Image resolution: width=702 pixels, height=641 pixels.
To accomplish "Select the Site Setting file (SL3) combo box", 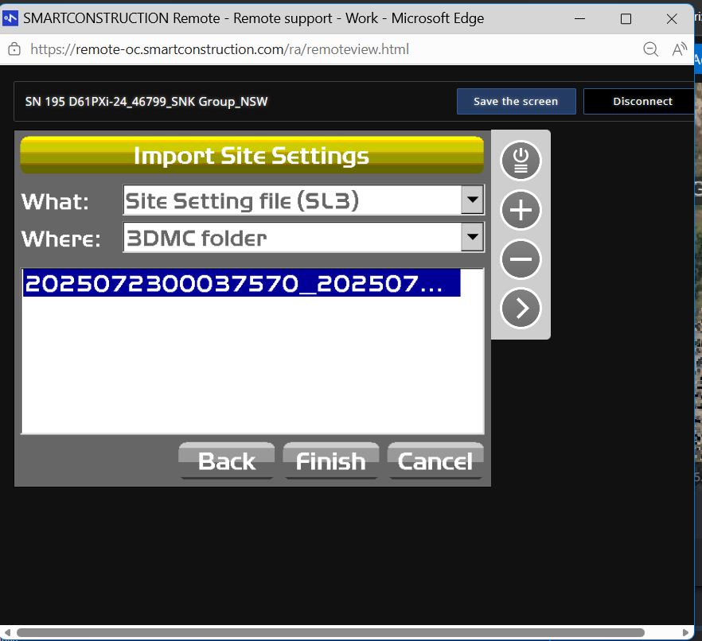I will pos(303,200).
